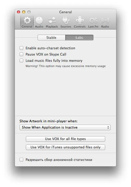This screenshot has height=187, width=131.
Task: Expand the Show Artwork in mini-player dropdown
Action: tap(65, 127)
